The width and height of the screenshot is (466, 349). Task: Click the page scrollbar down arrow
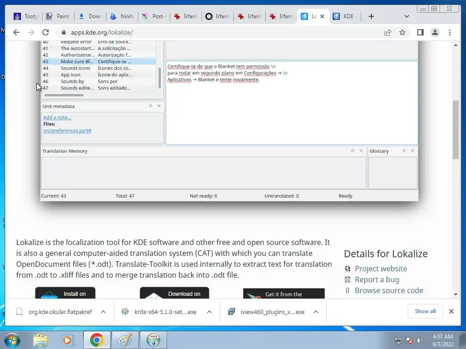[x=456, y=294]
